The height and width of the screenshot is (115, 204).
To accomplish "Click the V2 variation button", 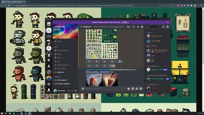I will pyautogui.click(x=97, y=66).
